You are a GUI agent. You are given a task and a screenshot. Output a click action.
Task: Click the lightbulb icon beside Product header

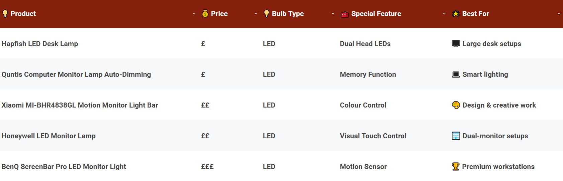click(5, 14)
